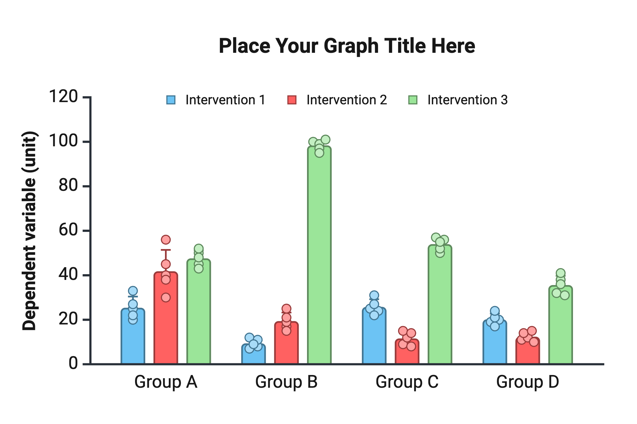
Task: Click the 'Dependent variable (unit)' axis title
Action: [x=30, y=231]
